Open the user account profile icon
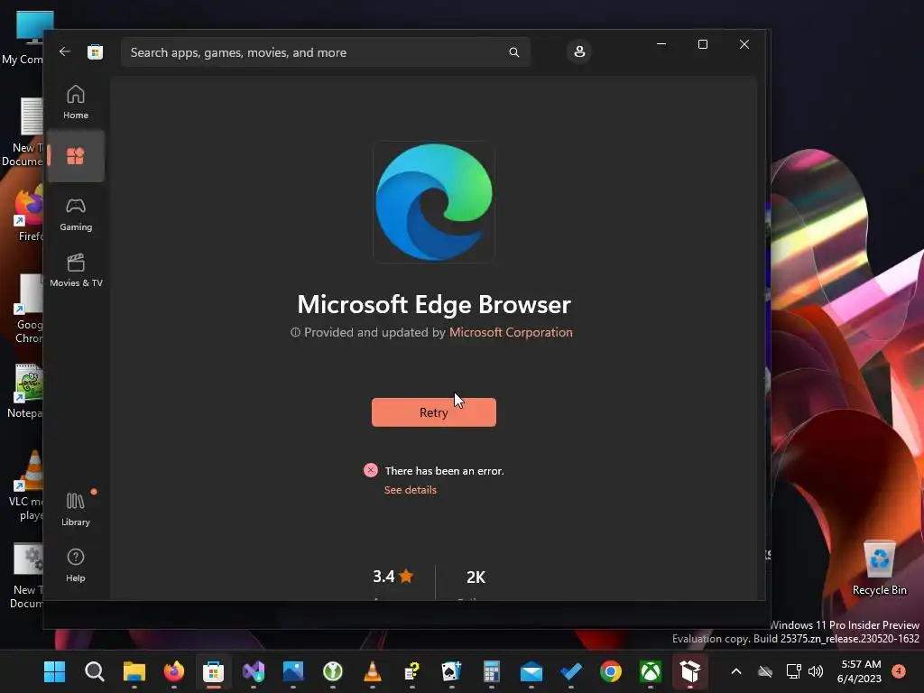Viewport: 924px width, 693px height. point(579,51)
